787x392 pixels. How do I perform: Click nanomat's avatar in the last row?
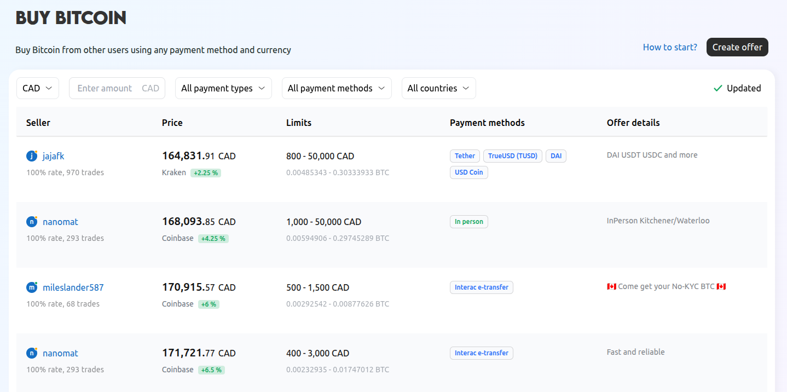coord(31,353)
